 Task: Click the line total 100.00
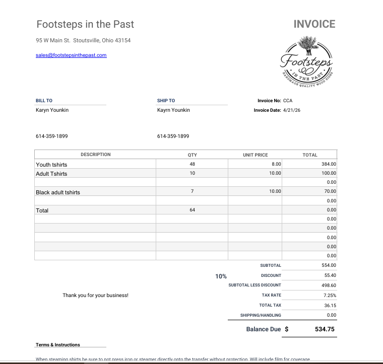[309, 173]
